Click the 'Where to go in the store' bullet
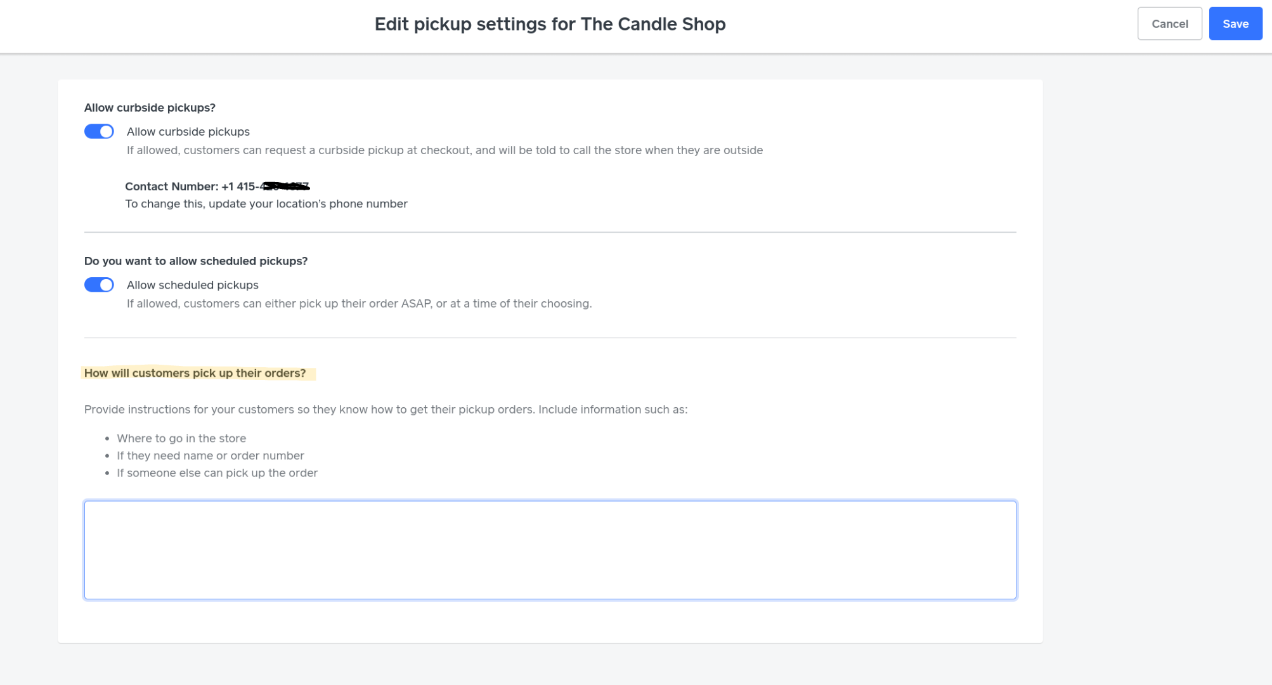This screenshot has width=1272, height=685. [181, 438]
